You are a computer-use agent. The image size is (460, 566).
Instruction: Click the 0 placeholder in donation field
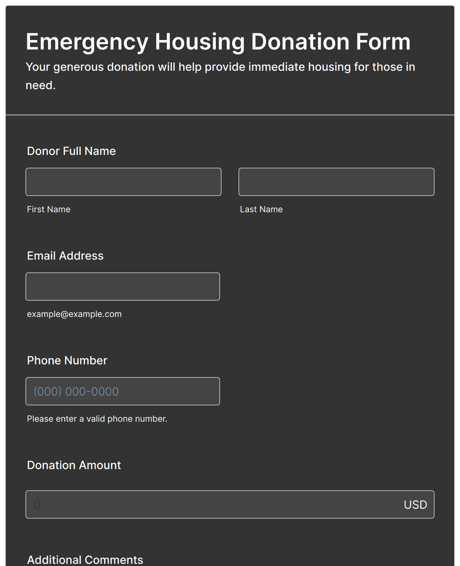pos(37,505)
